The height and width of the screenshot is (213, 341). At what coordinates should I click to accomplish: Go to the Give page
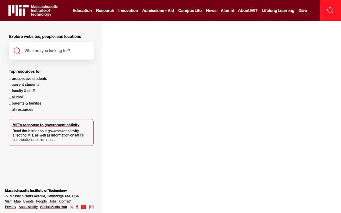click(303, 11)
